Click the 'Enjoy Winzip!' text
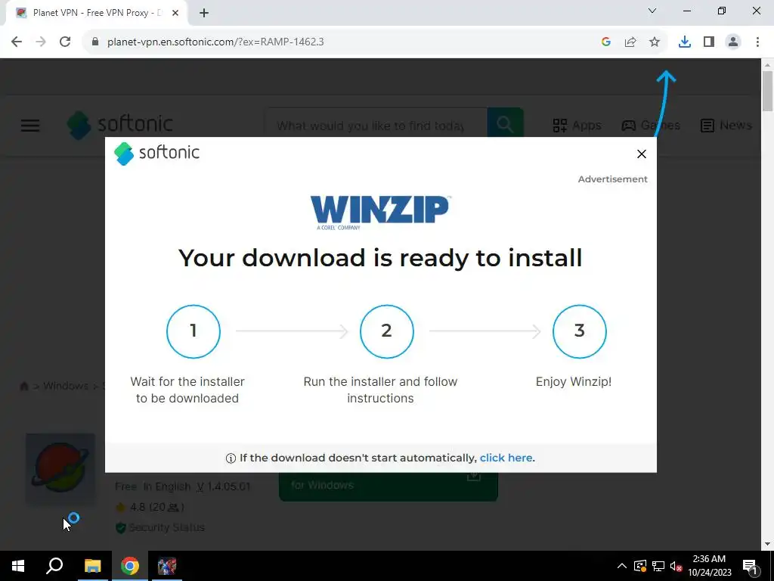The height and width of the screenshot is (581, 774). pos(574,382)
